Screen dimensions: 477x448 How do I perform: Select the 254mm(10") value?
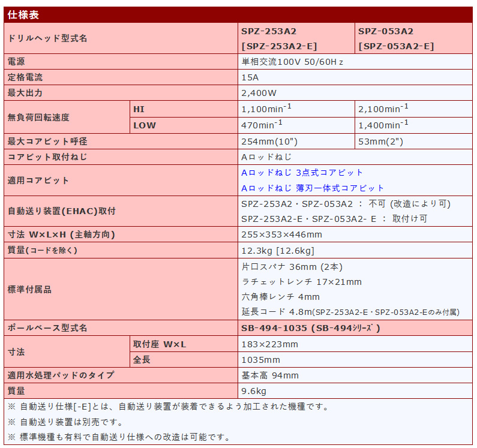click(269, 142)
